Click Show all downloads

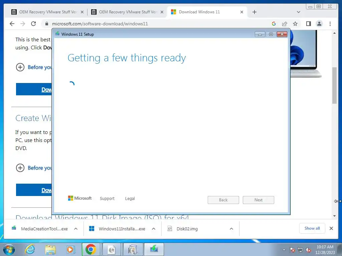pos(312,228)
